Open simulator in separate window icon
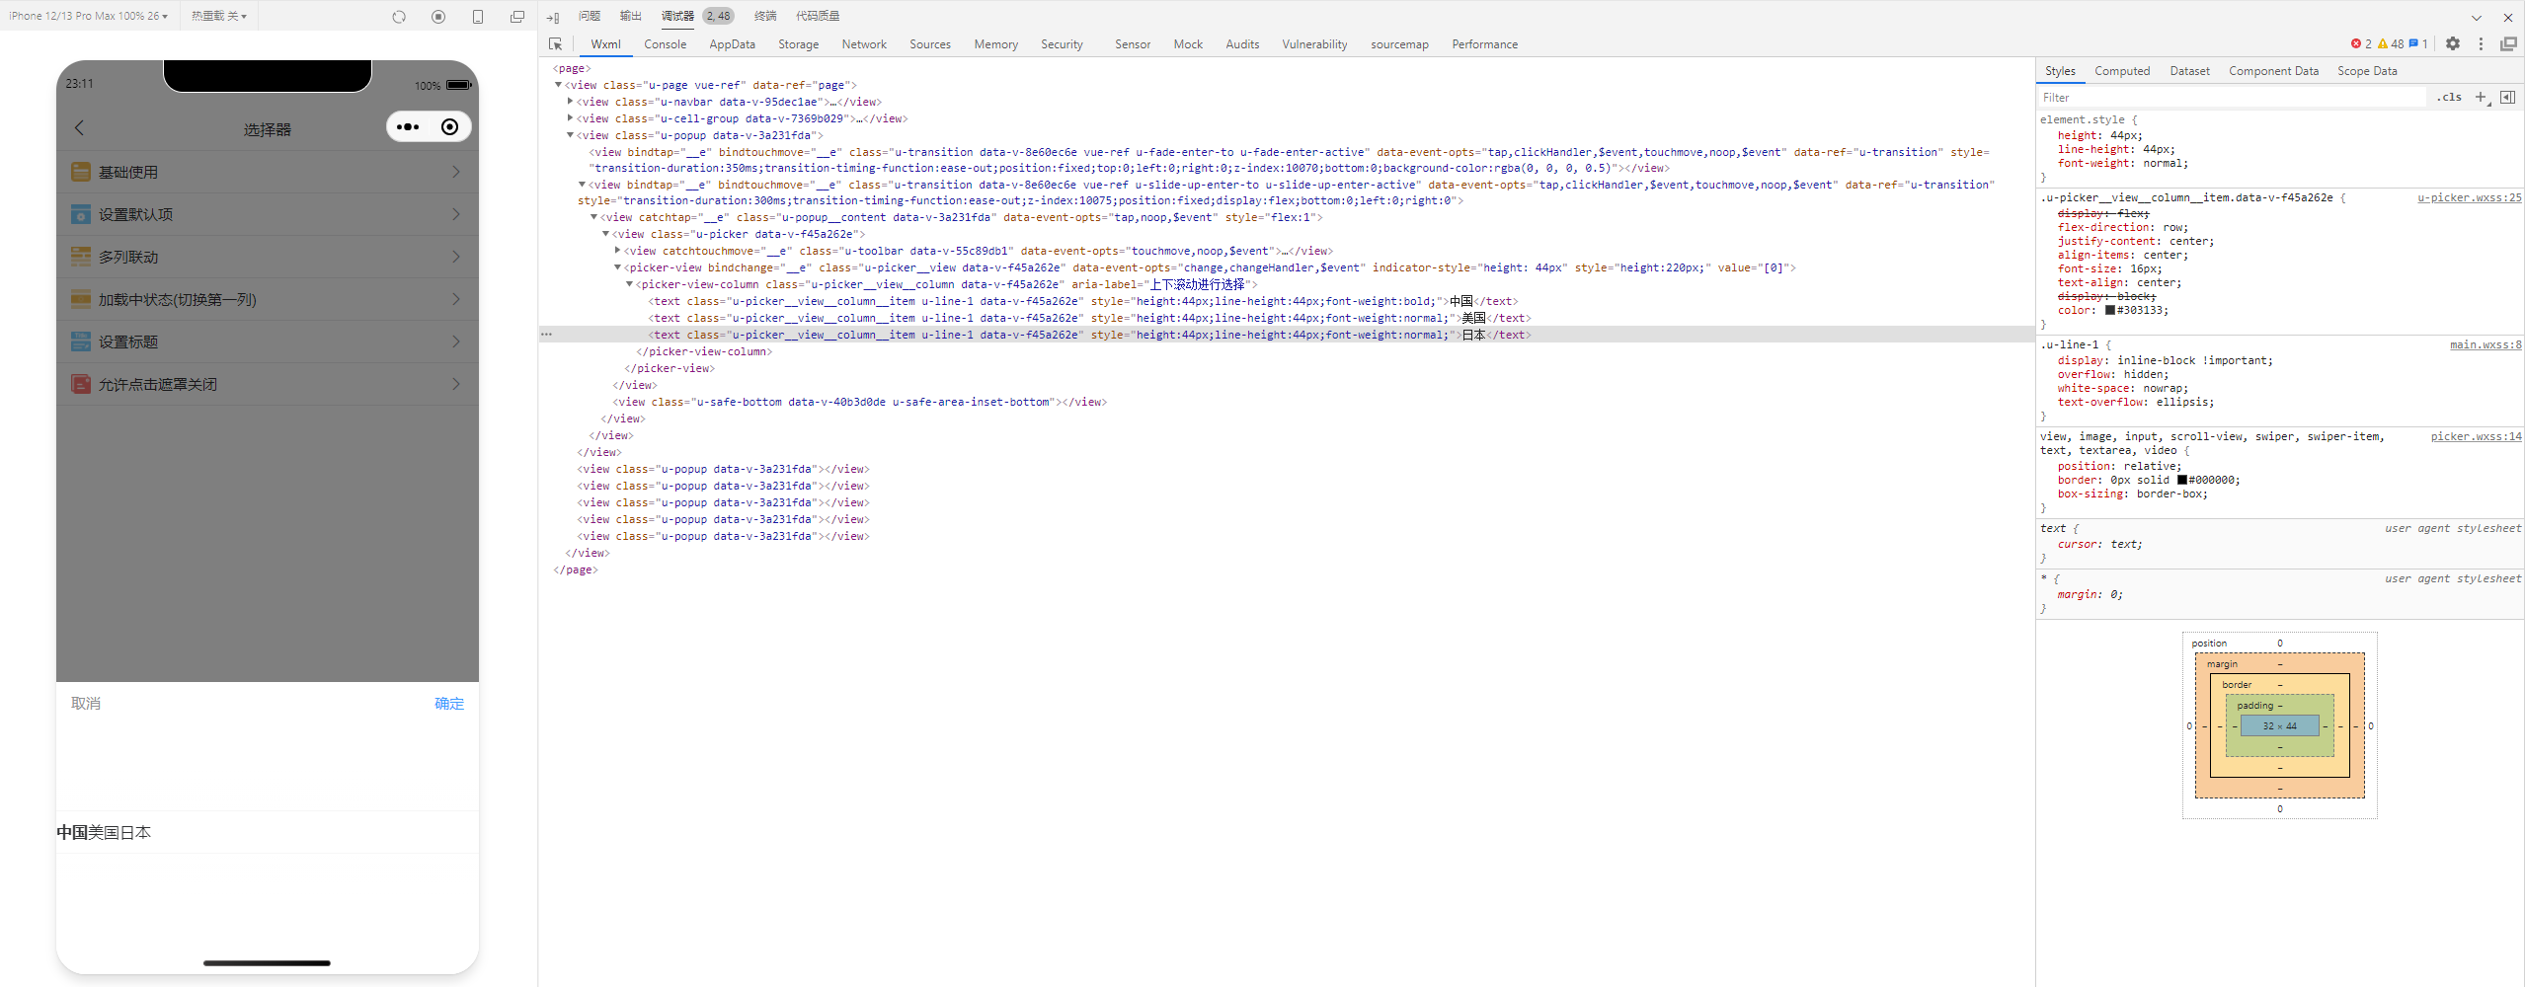 517,17
